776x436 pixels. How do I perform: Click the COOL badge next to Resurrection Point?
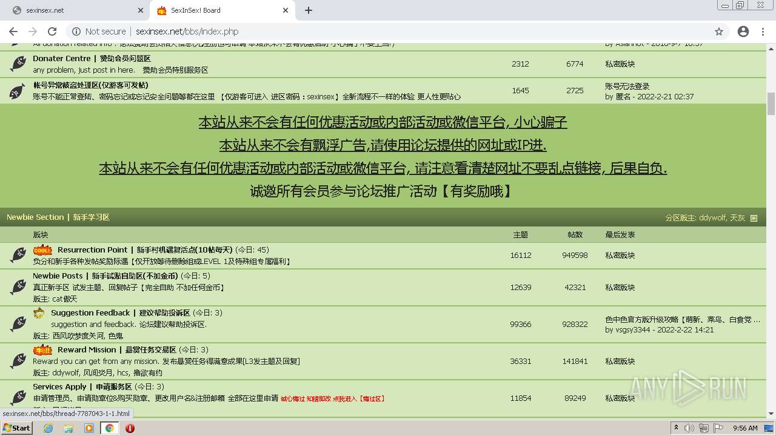click(x=42, y=249)
